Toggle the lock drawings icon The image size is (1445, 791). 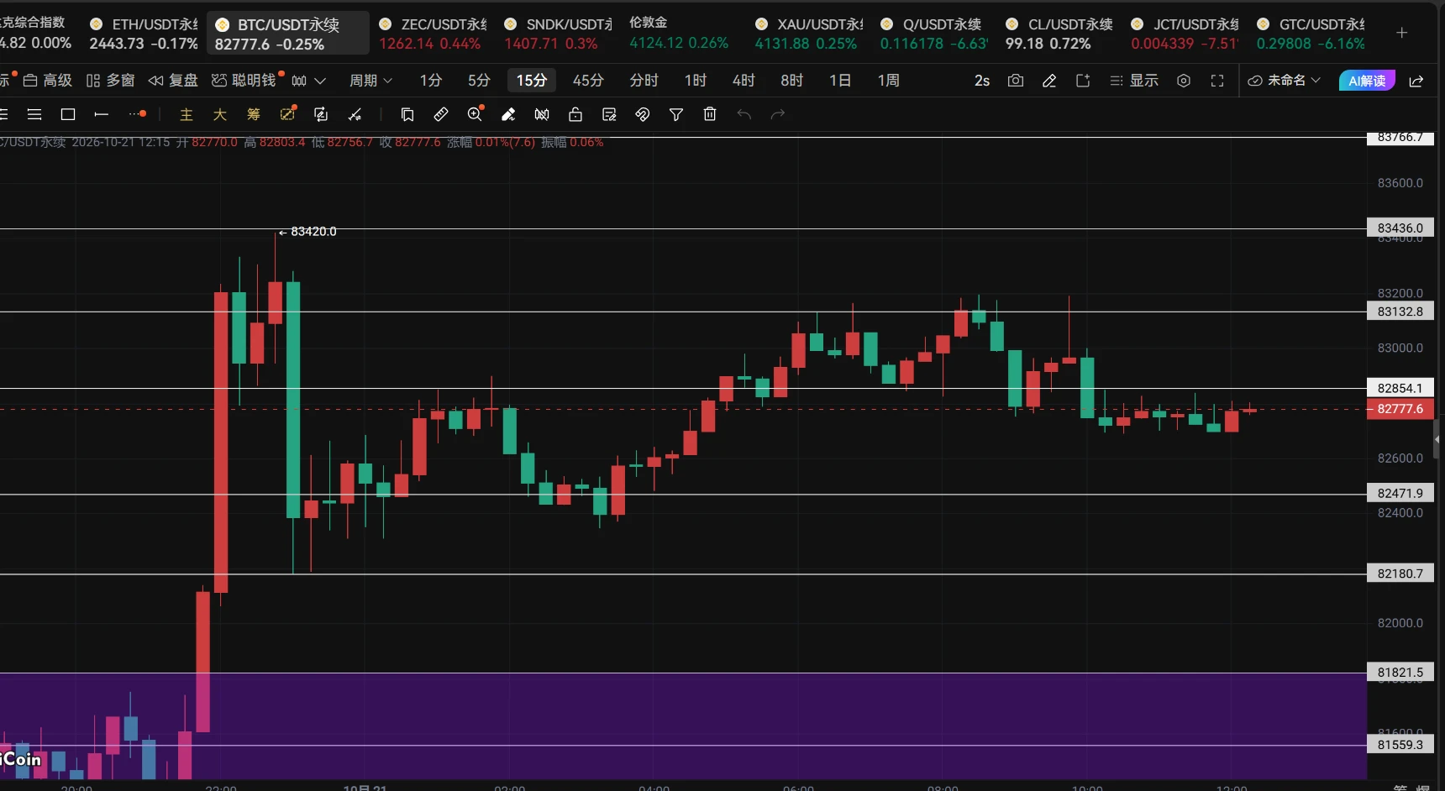(x=575, y=114)
